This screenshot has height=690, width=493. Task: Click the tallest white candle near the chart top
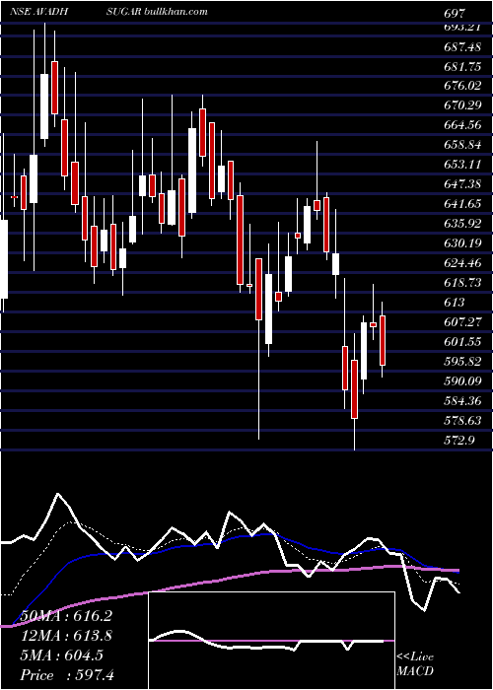[44, 106]
